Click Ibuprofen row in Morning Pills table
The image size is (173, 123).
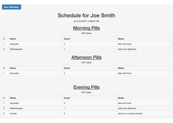[x=14, y=44]
